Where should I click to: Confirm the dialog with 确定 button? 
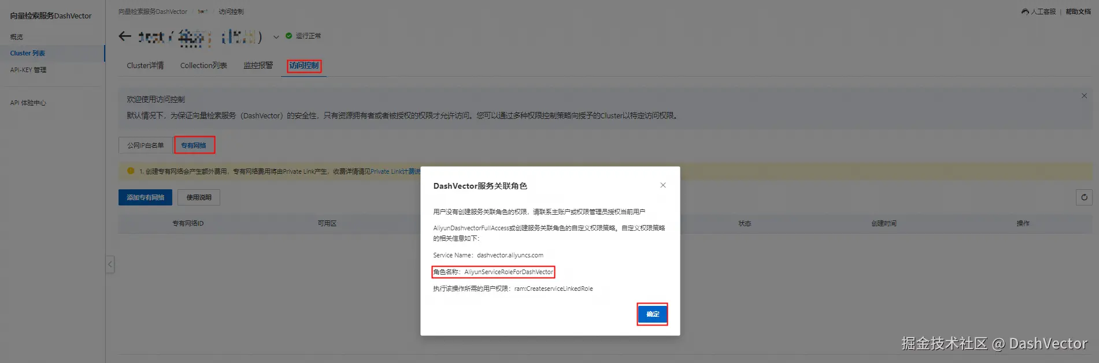point(653,314)
